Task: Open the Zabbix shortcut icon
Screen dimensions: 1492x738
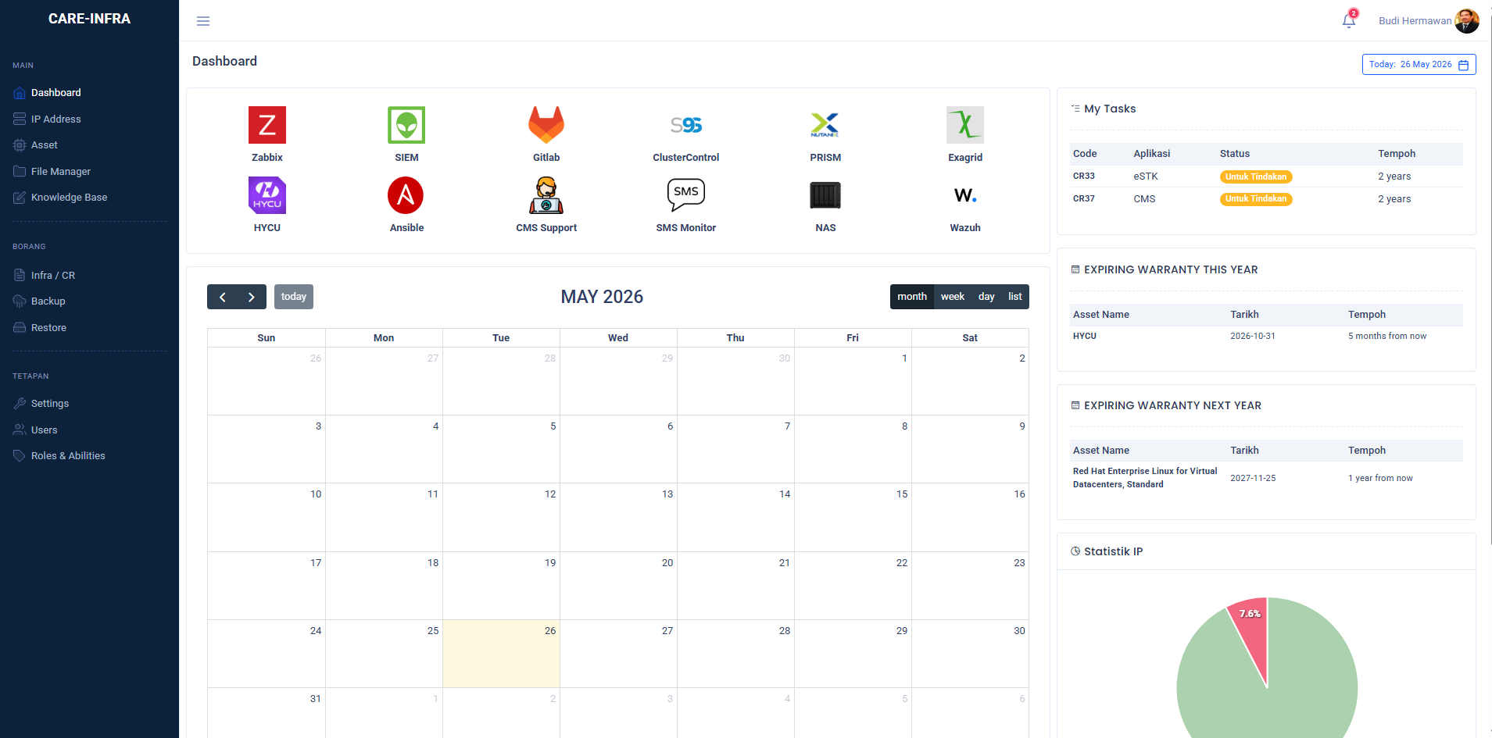Action: [x=267, y=125]
